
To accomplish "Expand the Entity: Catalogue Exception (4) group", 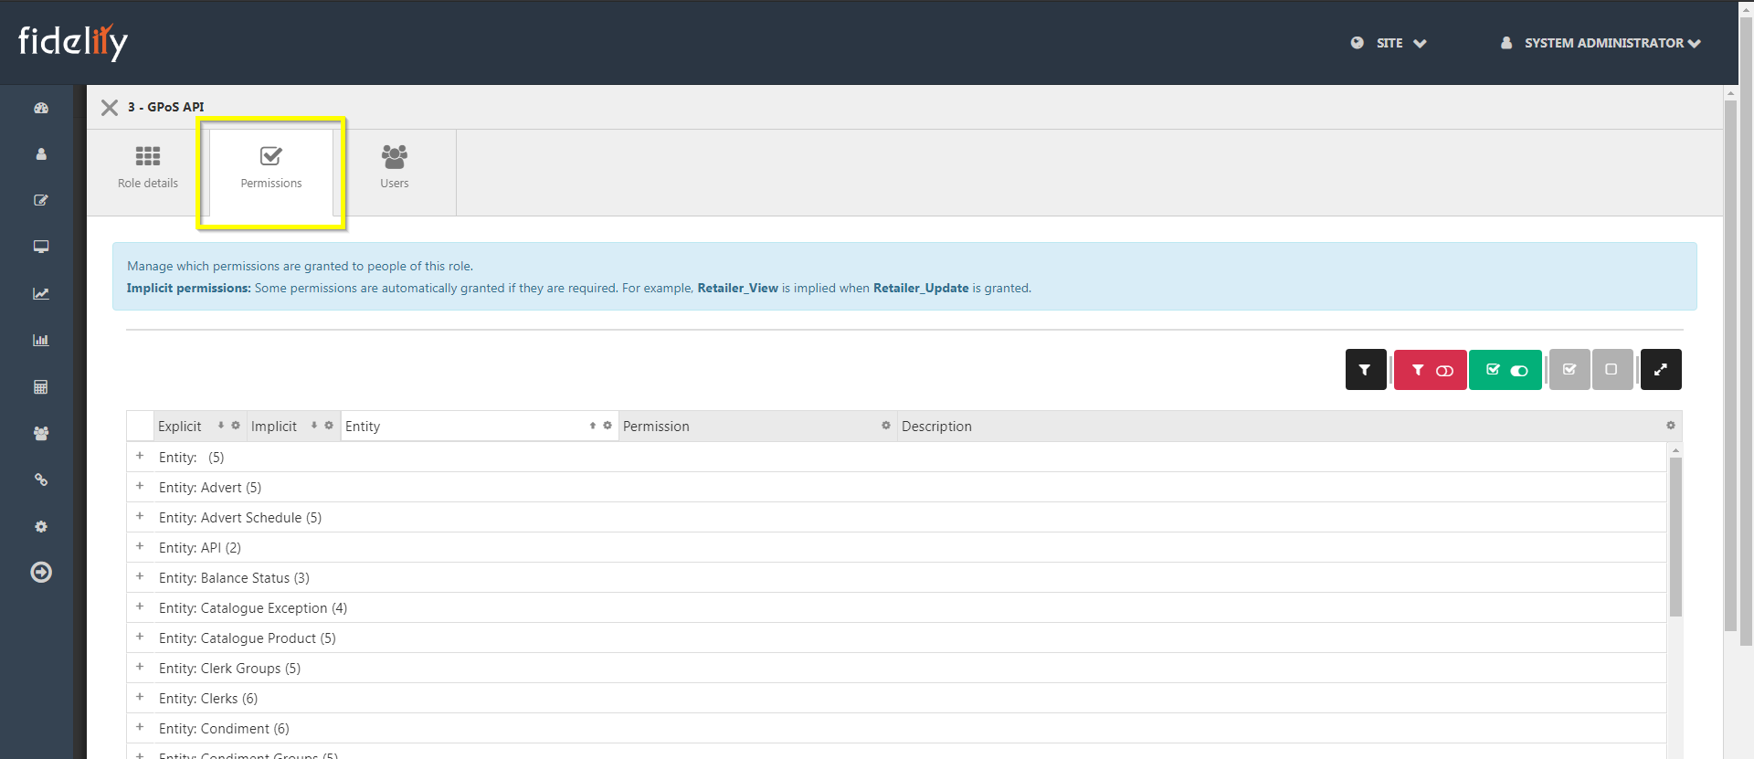I will pyautogui.click(x=140, y=606).
